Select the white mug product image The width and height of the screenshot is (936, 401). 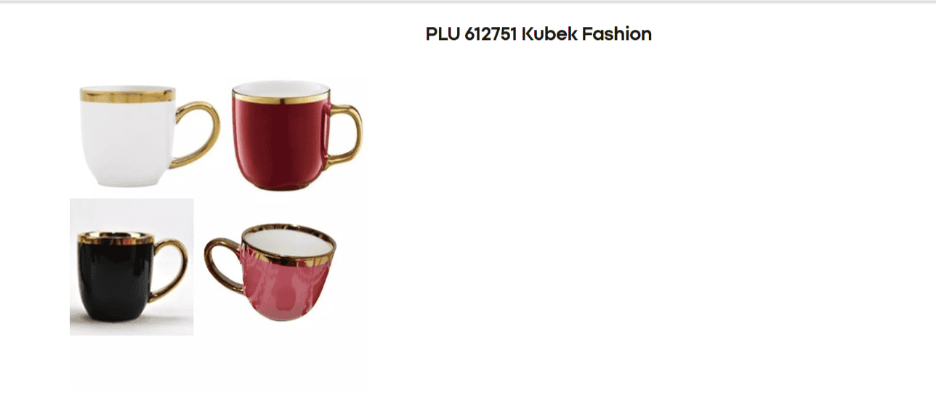(x=150, y=136)
